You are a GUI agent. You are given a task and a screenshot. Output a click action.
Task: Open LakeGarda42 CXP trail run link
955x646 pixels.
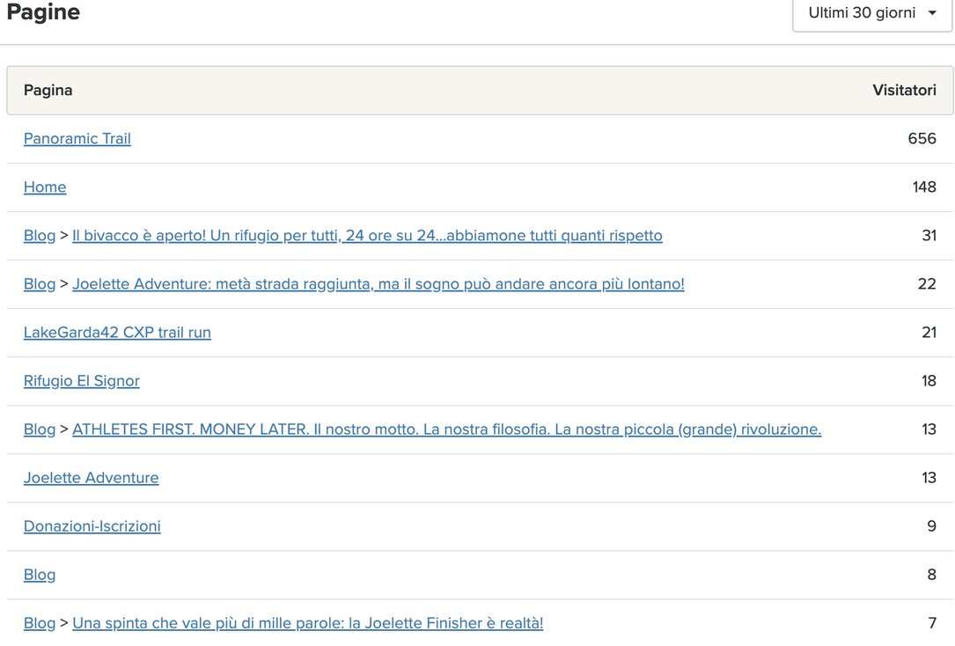point(118,333)
